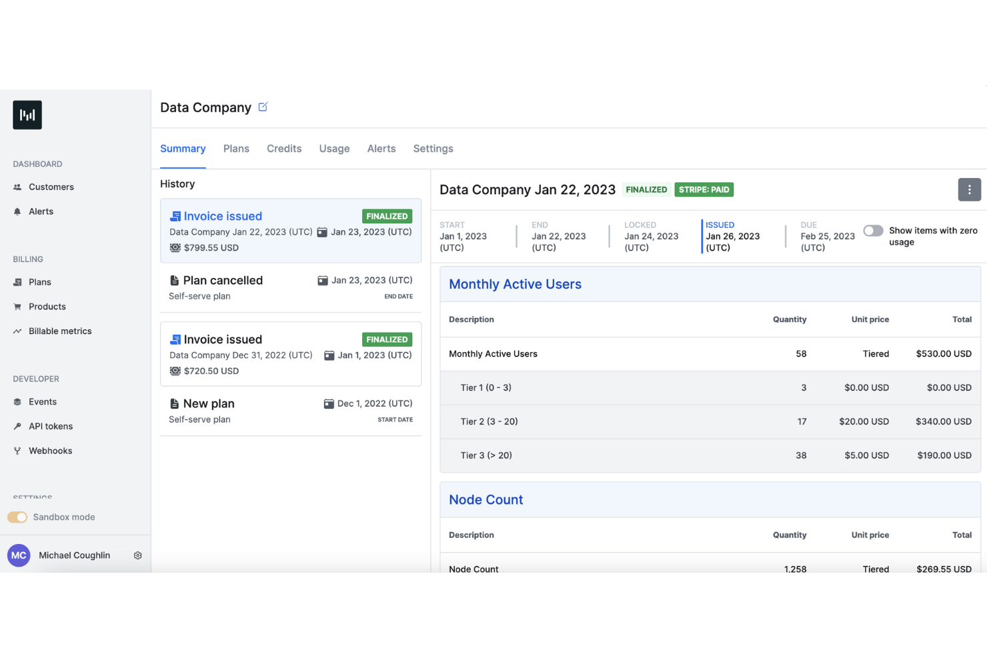Open the Monthly Active Users details link
The width and height of the screenshot is (987, 658).
515,284
